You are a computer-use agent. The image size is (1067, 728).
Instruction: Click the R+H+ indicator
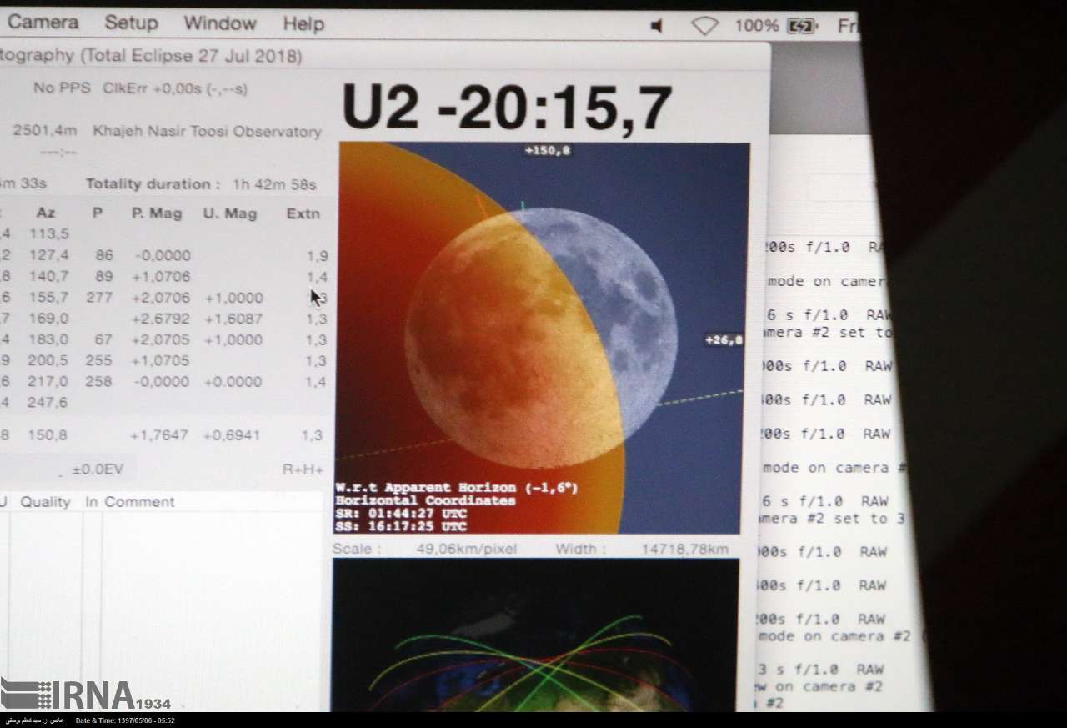pos(303,469)
